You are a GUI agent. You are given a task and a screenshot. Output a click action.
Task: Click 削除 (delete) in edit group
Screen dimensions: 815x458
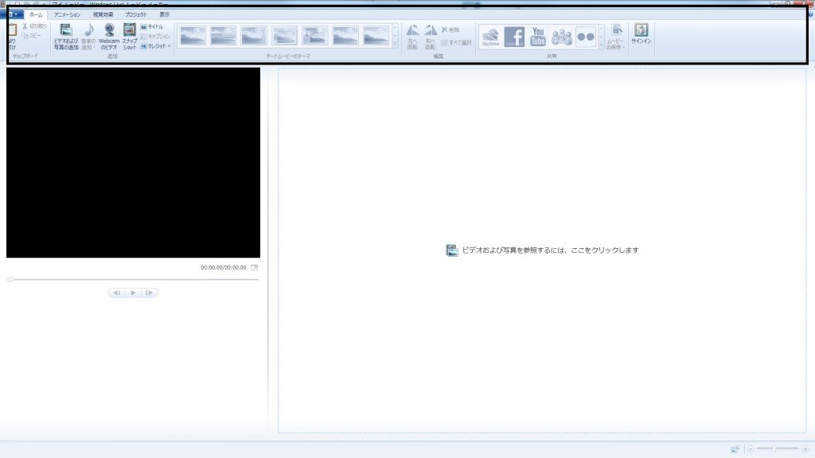[x=450, y=30]
